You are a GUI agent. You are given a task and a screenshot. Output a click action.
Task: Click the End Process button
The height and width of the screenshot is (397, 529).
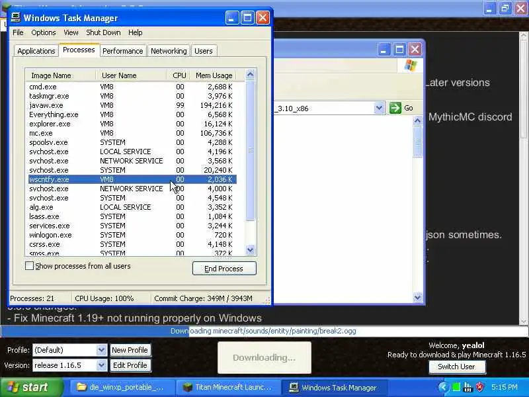pos(224,269)
